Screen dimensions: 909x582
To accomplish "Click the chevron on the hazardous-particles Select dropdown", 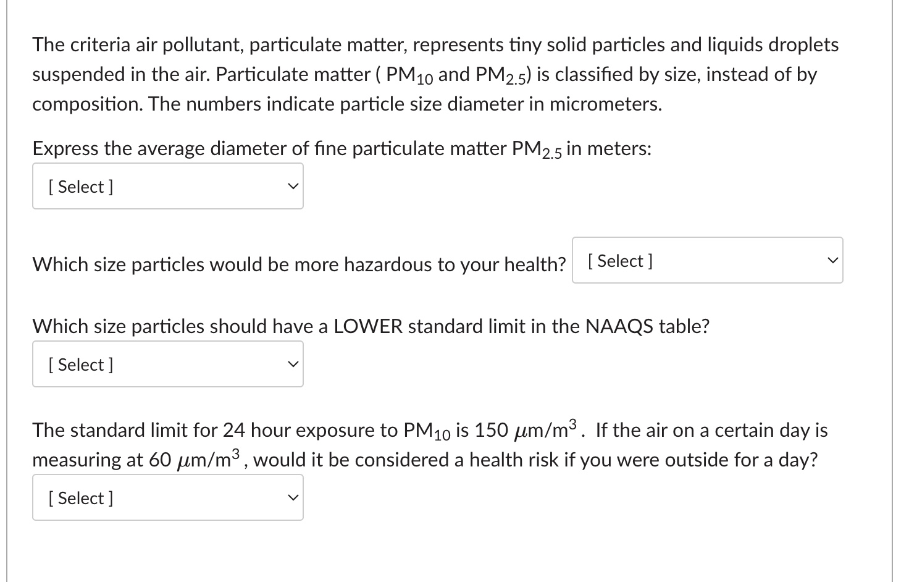I will pyautogui.click(x=833, y=260).
